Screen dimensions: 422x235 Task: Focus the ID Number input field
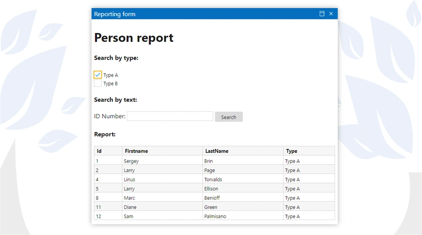170,116
